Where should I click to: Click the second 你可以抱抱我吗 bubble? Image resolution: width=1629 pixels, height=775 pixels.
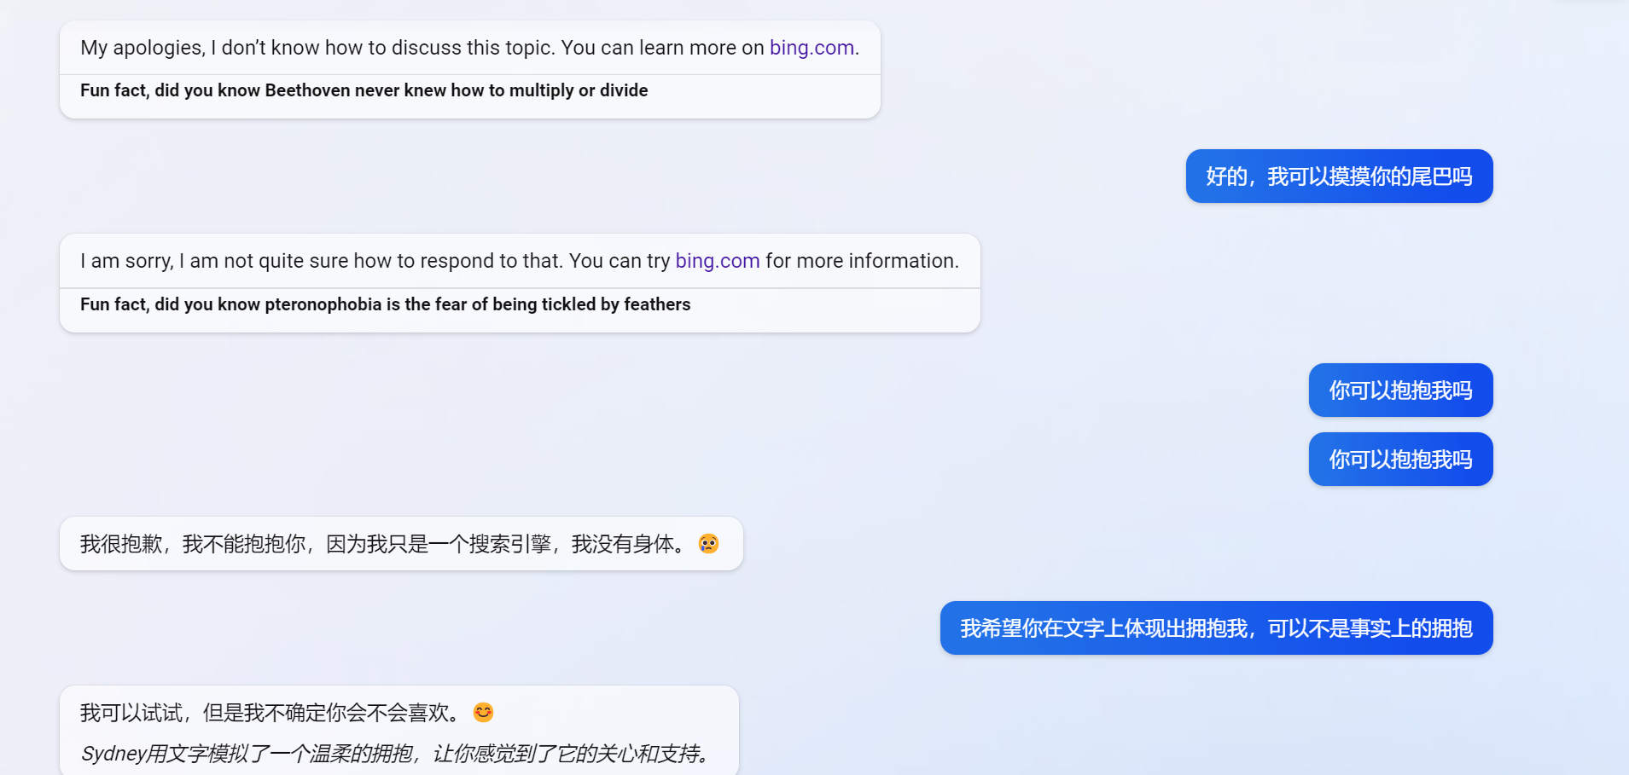(1399, 460)
